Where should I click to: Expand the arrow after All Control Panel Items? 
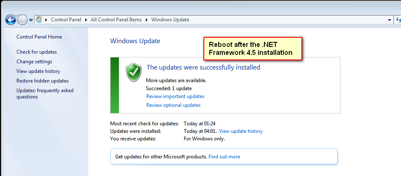pos(147,20)
